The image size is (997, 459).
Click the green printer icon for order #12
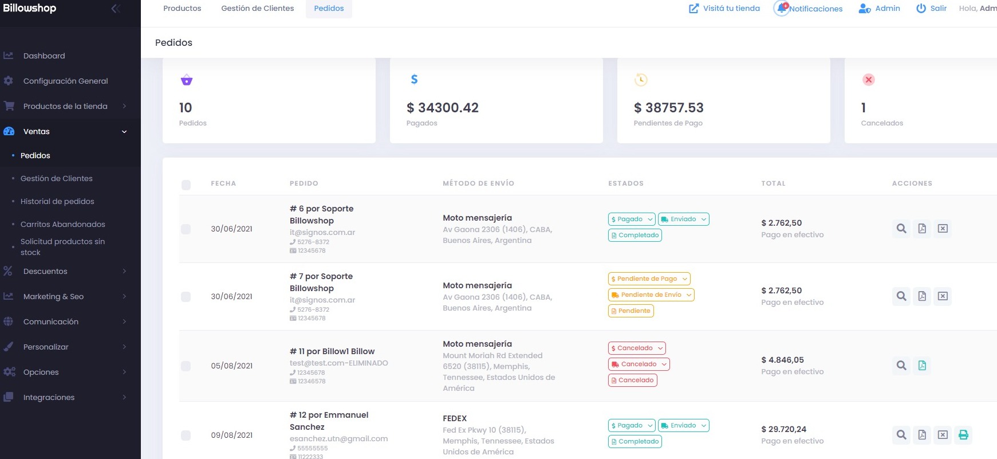click(963, 435)
